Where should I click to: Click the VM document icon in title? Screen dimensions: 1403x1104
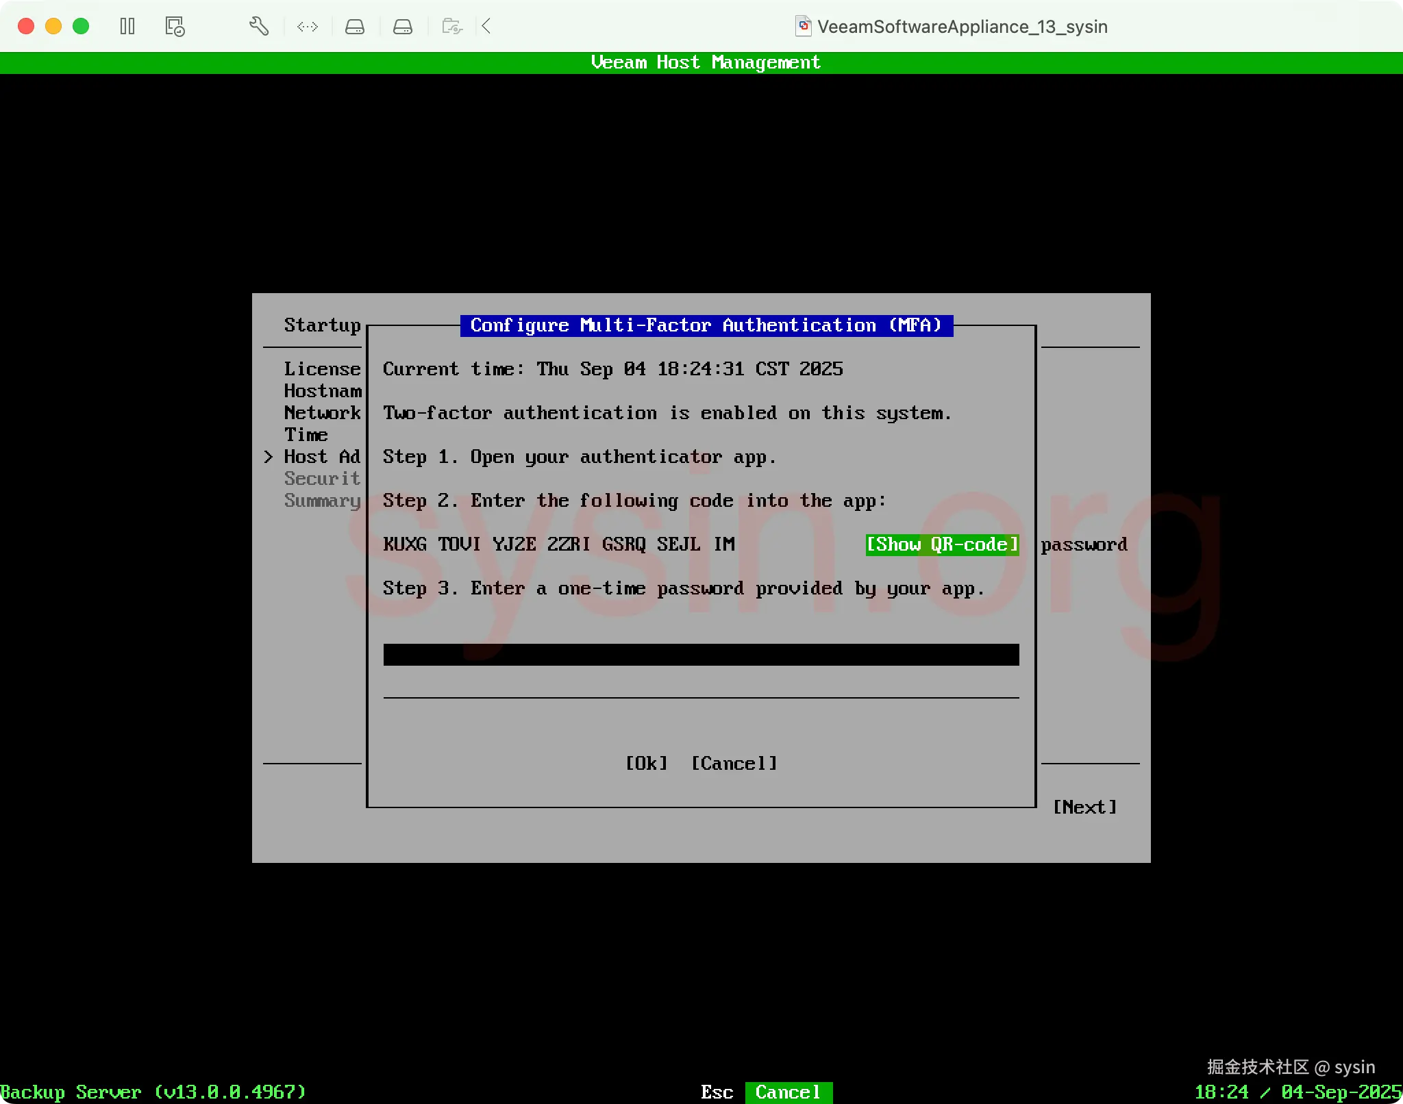[803, 27]
